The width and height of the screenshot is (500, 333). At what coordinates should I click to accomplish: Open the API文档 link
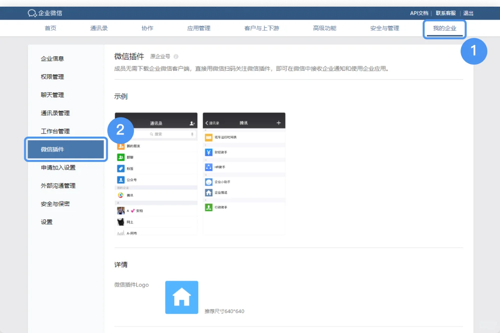pyautogui.click(x=419, y=13)
